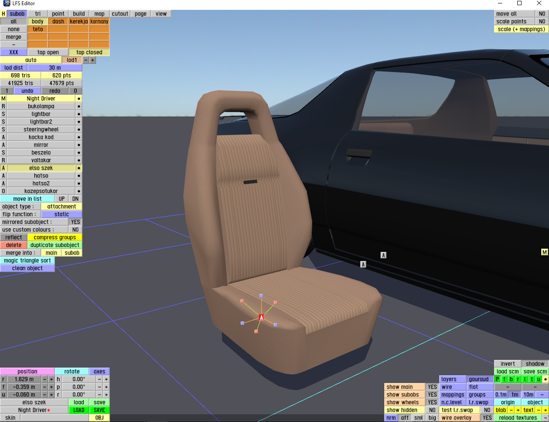The height and width of the screenshot is (422, 549).
Task: Select the steeringwheel subobject row
Action: coord(41,129)
